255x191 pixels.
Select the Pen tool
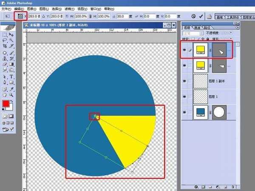[5, 82]
